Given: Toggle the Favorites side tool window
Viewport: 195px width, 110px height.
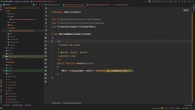Looking at the screenshot, I should 1,99.
